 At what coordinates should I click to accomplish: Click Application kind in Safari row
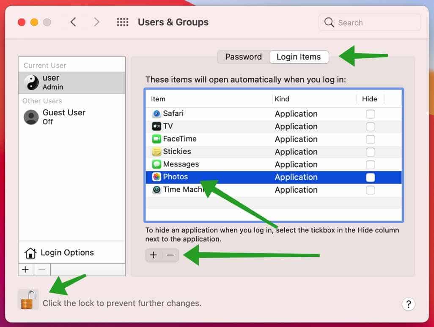pyautogui.click(x=296, y=114)
